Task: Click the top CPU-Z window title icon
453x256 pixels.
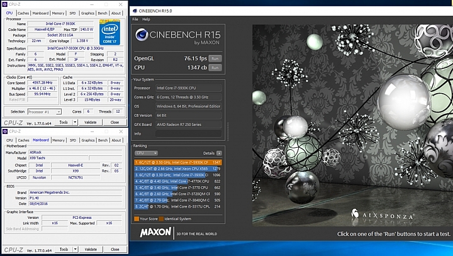Action: coord(4,4)
